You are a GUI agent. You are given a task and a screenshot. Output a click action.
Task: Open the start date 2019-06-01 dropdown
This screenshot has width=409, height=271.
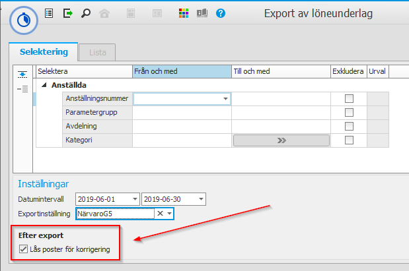click(x=135, y=199)
